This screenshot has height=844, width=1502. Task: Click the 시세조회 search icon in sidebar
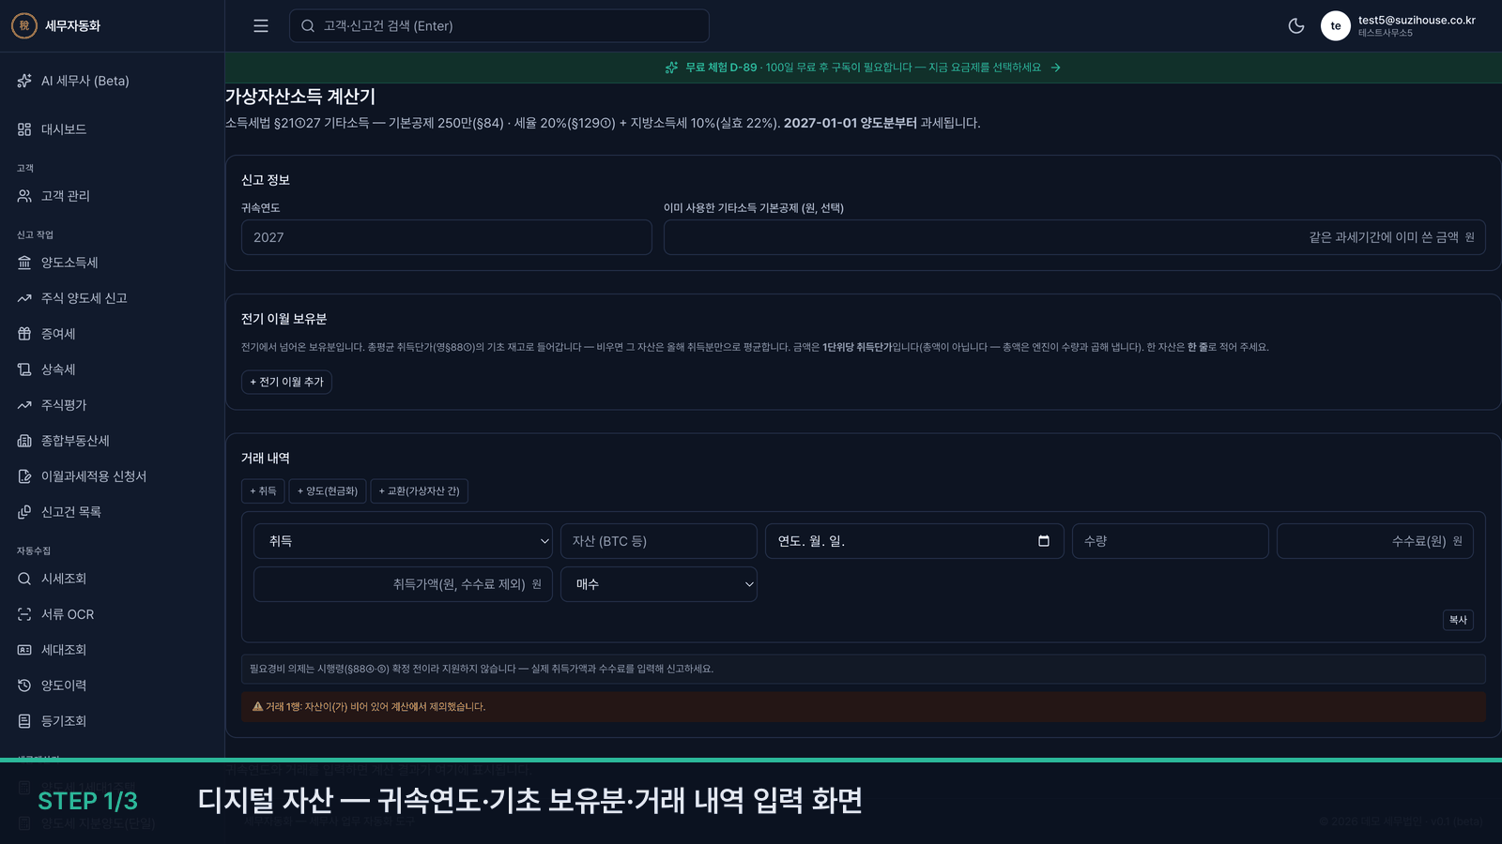click(x=24, y=579)
